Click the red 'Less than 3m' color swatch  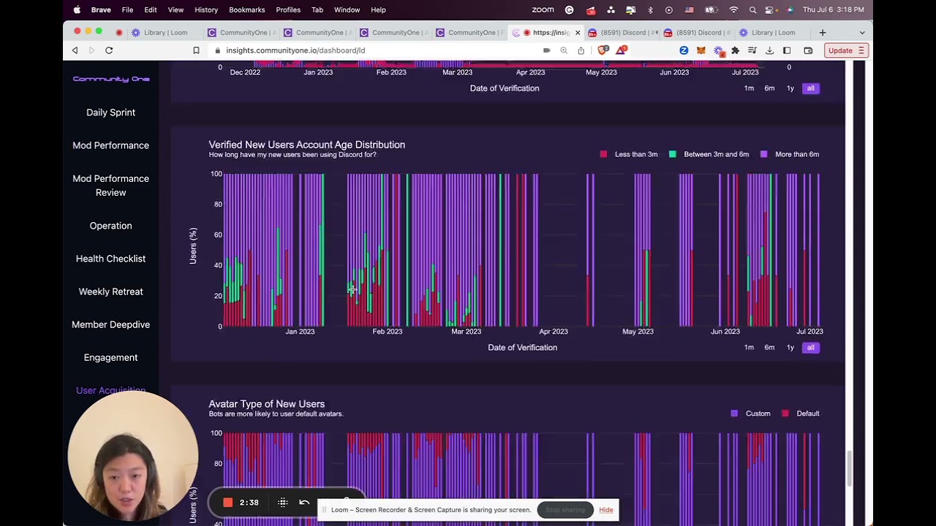point(603,154)
